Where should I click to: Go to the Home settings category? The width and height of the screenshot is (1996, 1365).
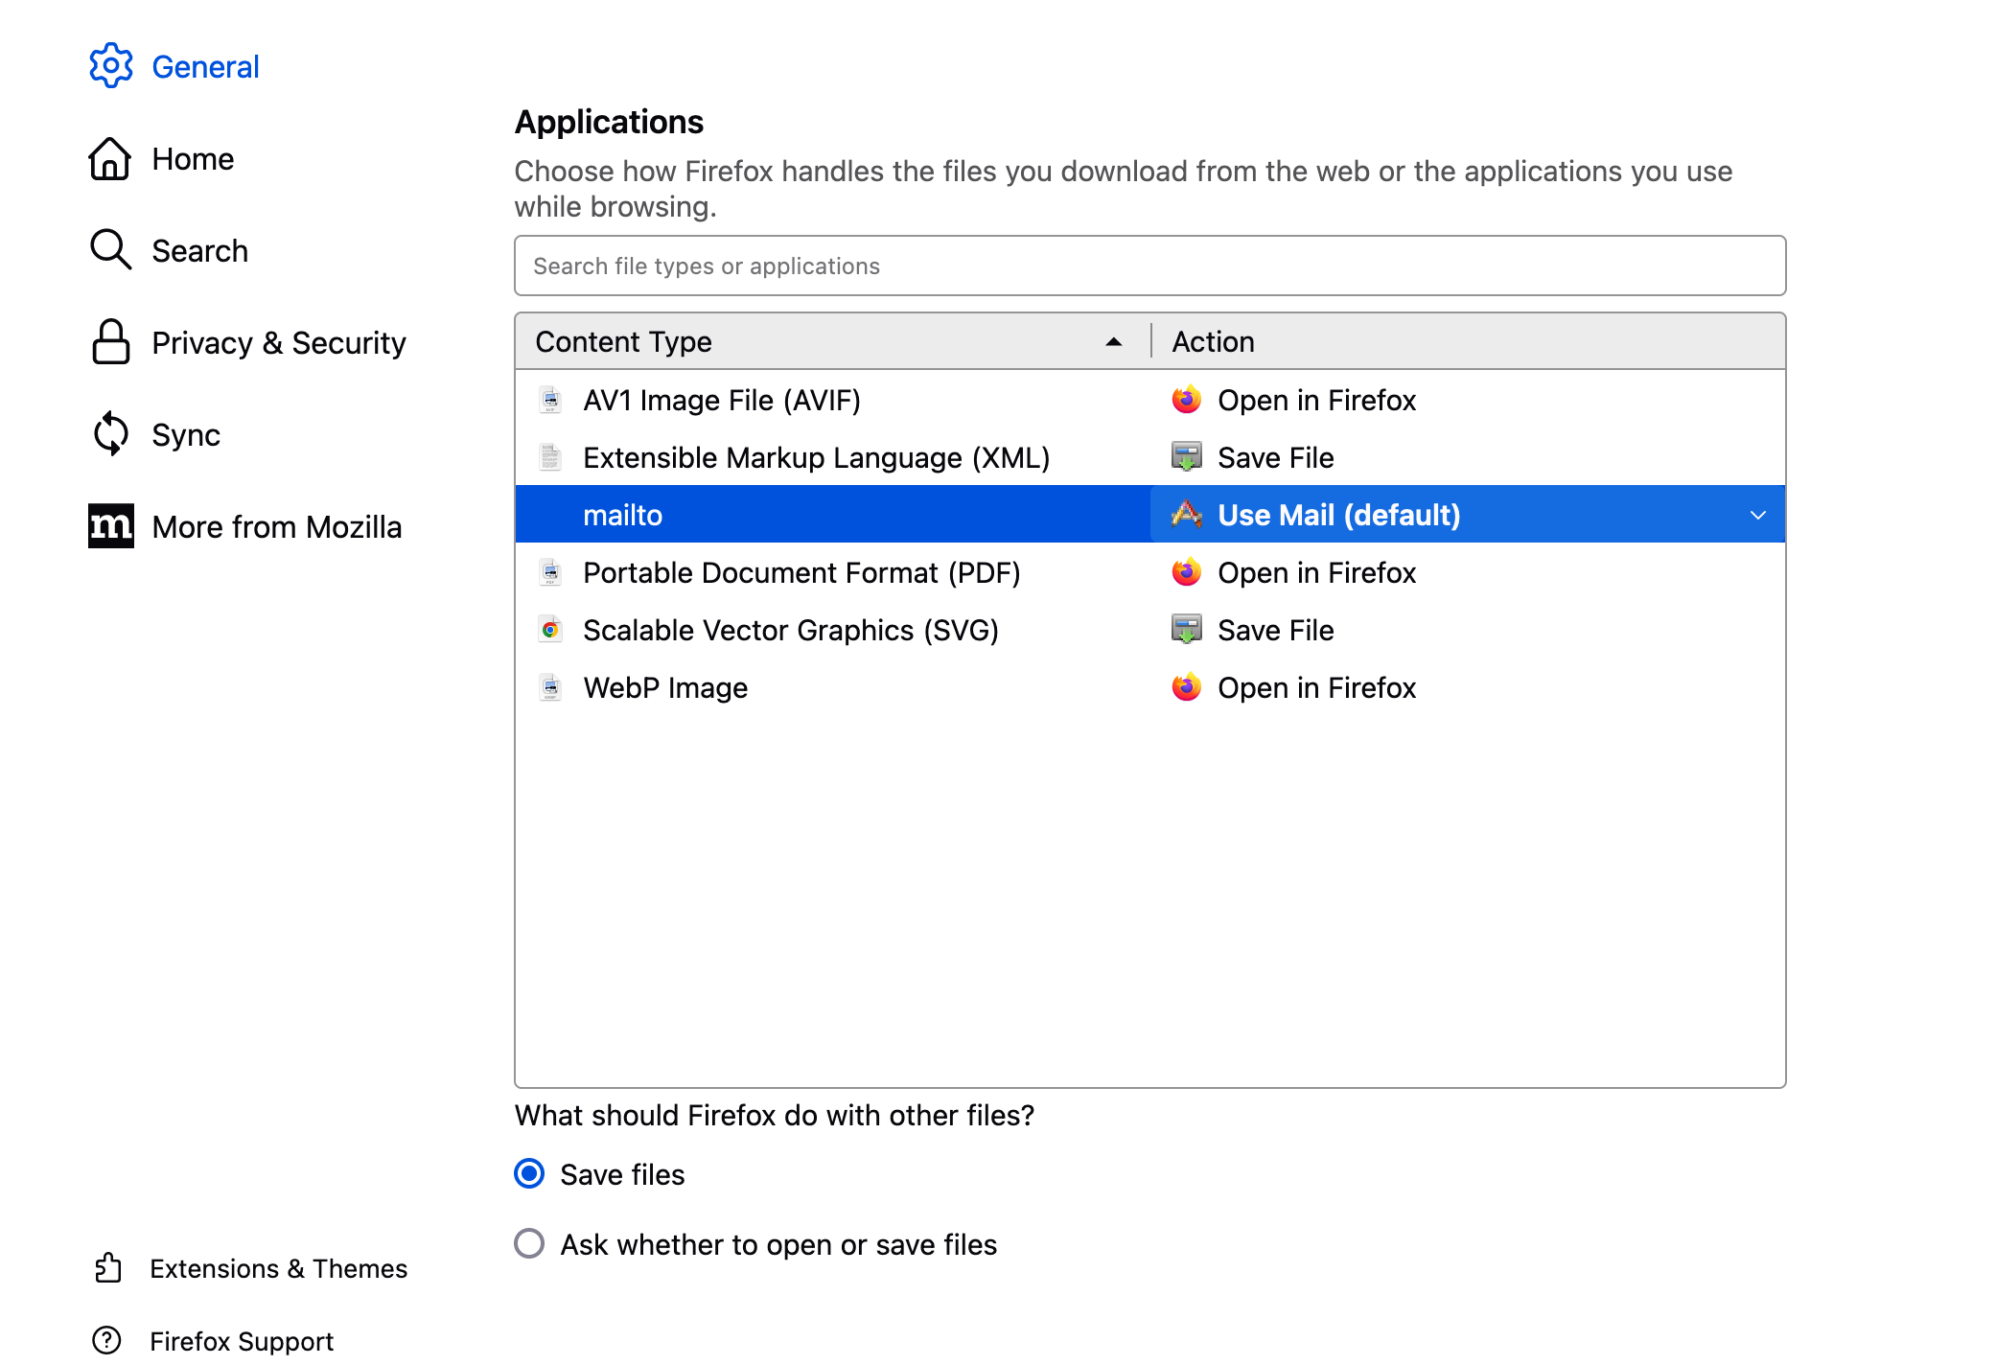[x=193, y=158]
